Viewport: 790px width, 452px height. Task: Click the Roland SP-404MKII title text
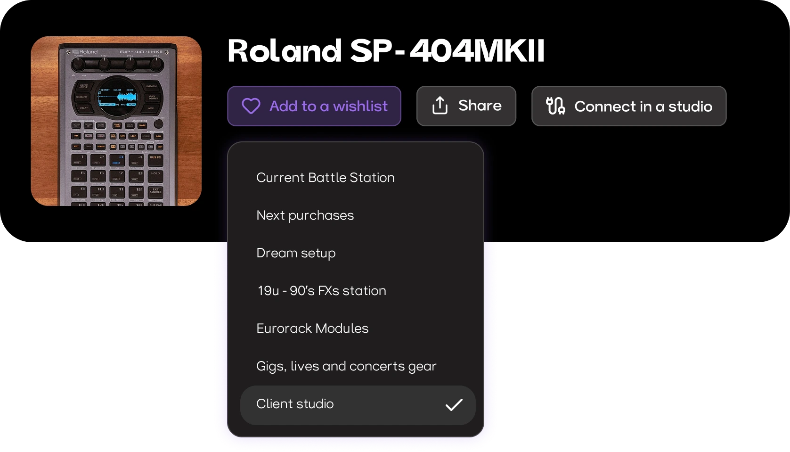pos(386,50)
